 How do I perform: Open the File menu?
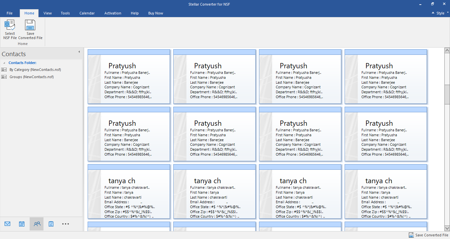tap(10, 13)
